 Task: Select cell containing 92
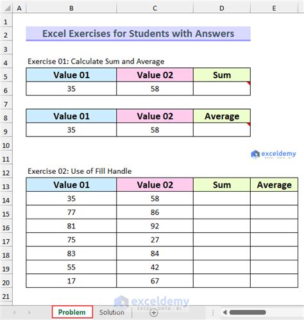(x=155, y=226)
